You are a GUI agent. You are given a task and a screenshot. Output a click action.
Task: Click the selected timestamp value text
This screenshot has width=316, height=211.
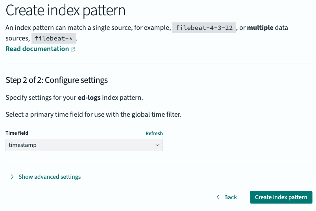22,145
